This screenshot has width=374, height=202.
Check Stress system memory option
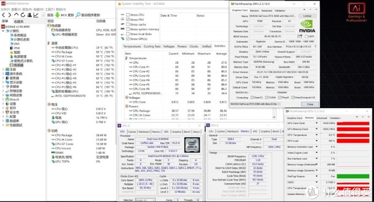[128, 29]
